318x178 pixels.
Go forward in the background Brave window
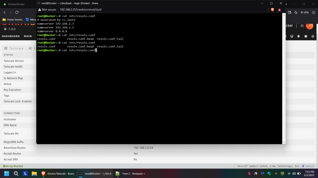coord(11,12)
